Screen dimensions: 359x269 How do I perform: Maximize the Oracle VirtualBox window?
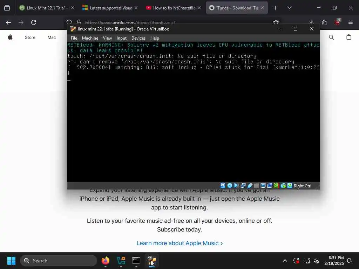pos(296,29)
